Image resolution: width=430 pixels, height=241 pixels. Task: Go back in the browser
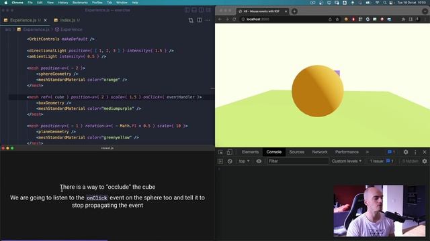point(220,19)
